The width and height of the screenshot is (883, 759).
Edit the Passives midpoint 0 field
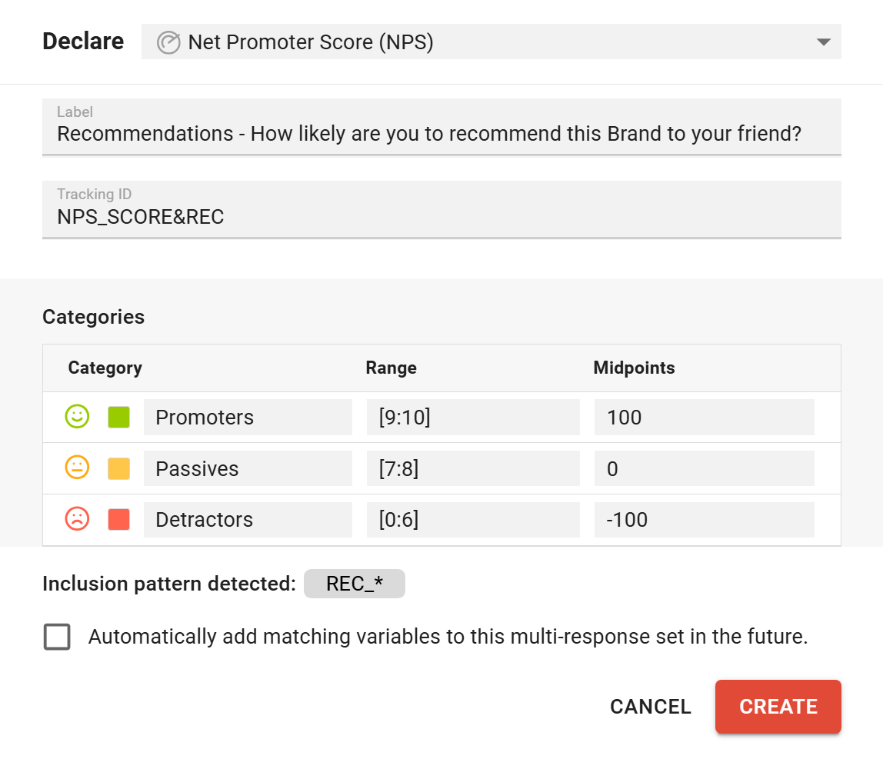tap(704, 468)
